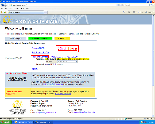Click the search magnifier icon
Screen dimensions: 155x124
coord(151,5)
